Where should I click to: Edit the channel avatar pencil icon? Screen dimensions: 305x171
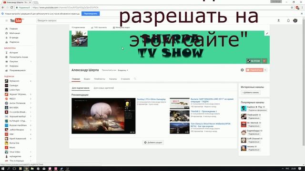85,33
